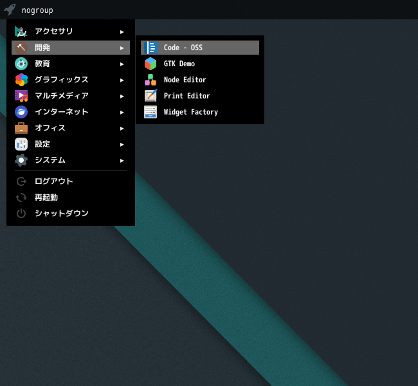Expand 教育 submenu arrow
Image resolution: width=418 pixels, height=386 pixels.
coord(122,64)
